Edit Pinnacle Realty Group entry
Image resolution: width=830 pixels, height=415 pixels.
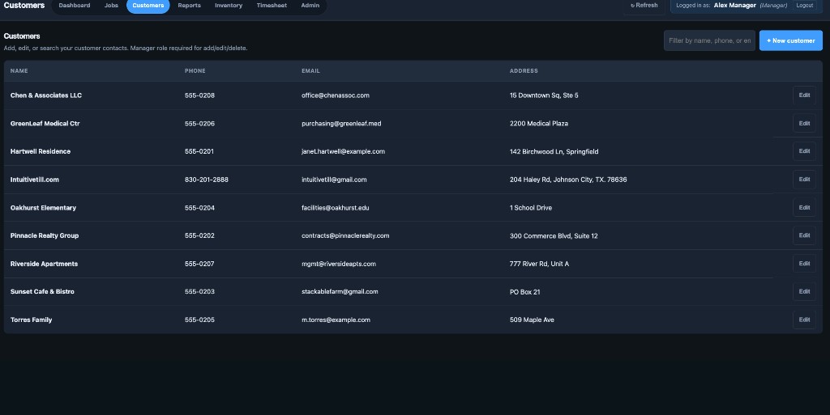pyautogui.click(x=804, y=235)
